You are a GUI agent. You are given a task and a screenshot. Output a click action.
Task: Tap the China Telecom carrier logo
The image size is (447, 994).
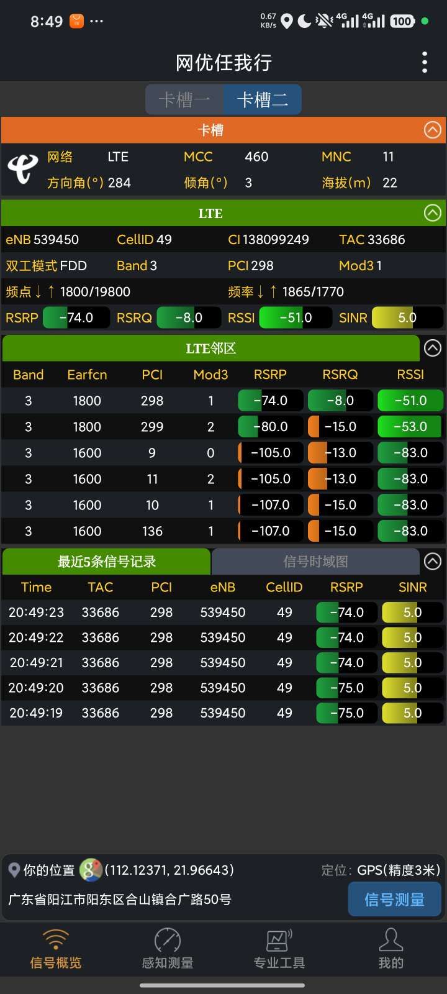pos(23,169)
